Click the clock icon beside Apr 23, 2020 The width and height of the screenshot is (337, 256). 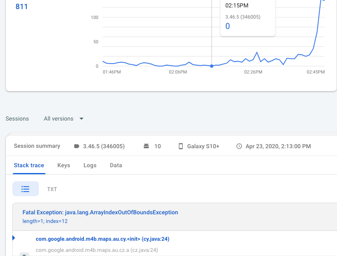(239, 146)
